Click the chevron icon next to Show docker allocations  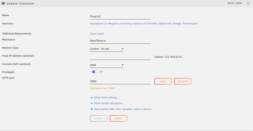(x=92, y=103)
